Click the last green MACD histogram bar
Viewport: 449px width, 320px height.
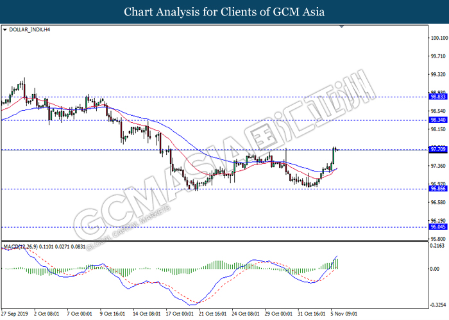click(338, 264)
